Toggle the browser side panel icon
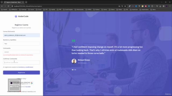Screen dimensions: 172x96 point(163,6)
